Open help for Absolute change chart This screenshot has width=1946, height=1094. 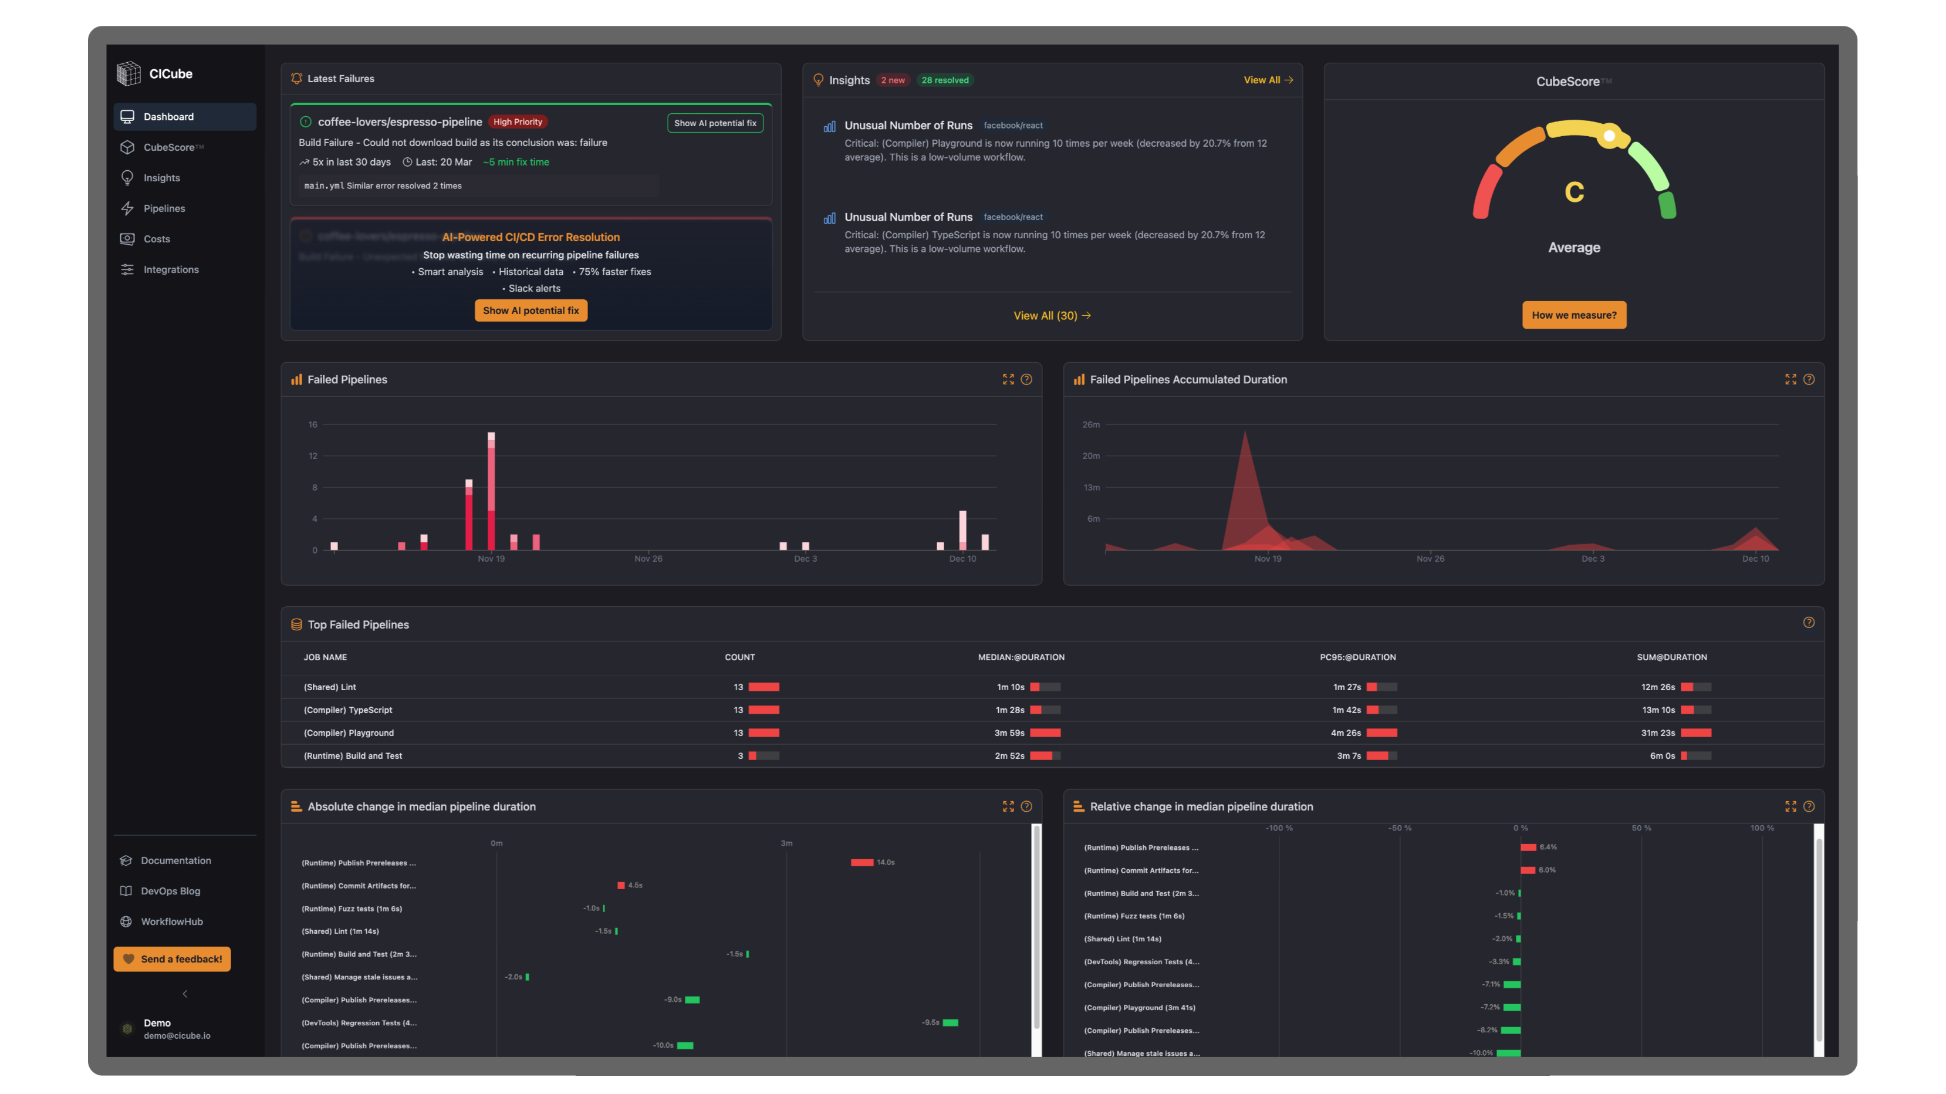1026,806
